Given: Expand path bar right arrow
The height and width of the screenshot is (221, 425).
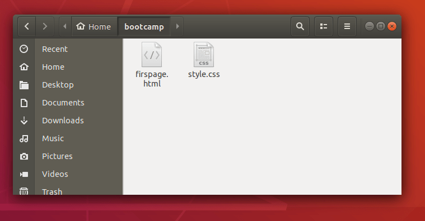Looking at the screenshot, I should pyautogui.click(x=178, y=26).
